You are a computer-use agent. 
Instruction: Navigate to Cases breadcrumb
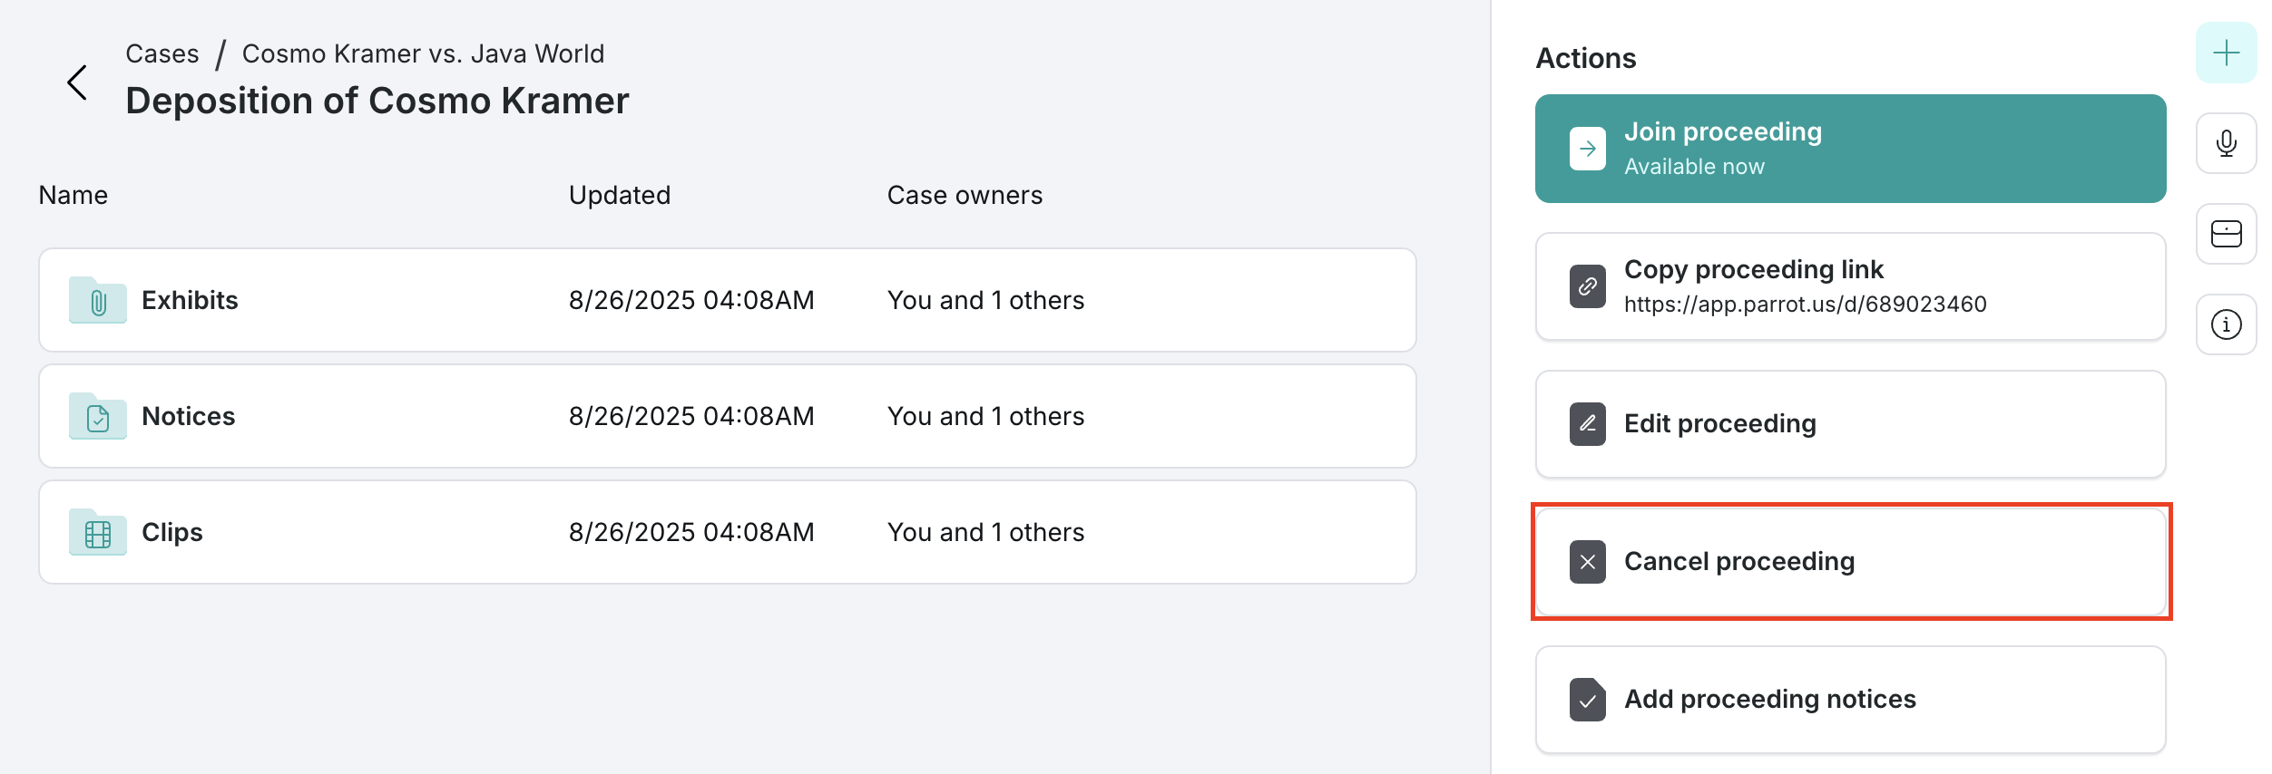point(162,53)
